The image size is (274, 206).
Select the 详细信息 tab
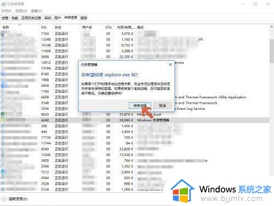[71, 18]
